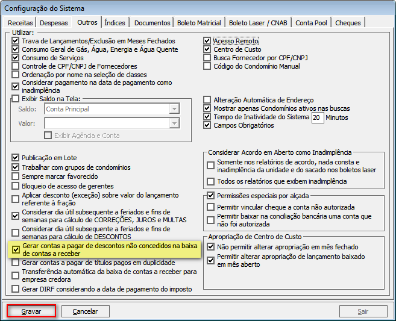Enable Sempre marcar favorecido
The width and height of the screenshot is (396, 321).
pyautogui.click(x=16, y=176)
